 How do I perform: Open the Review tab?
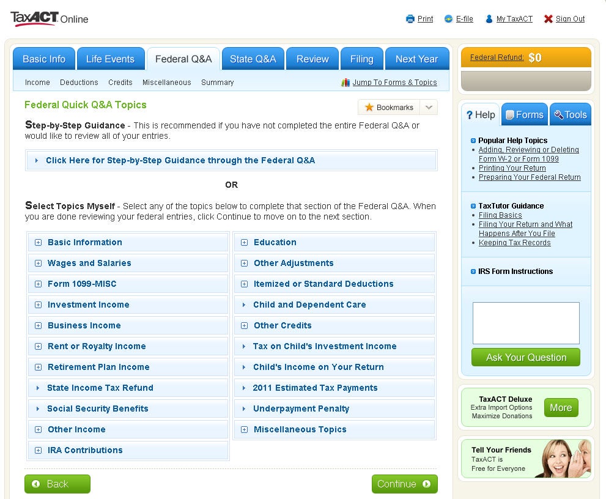coord(312,59)
